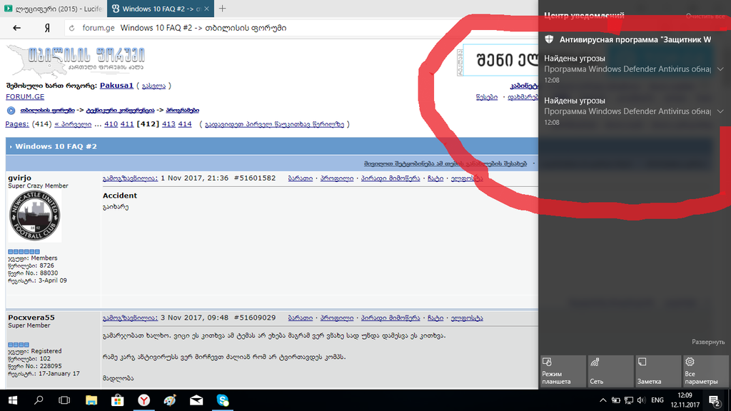Open network tray icon
Image resolution: width=731 pixels, height=411 pixels.
629,400
